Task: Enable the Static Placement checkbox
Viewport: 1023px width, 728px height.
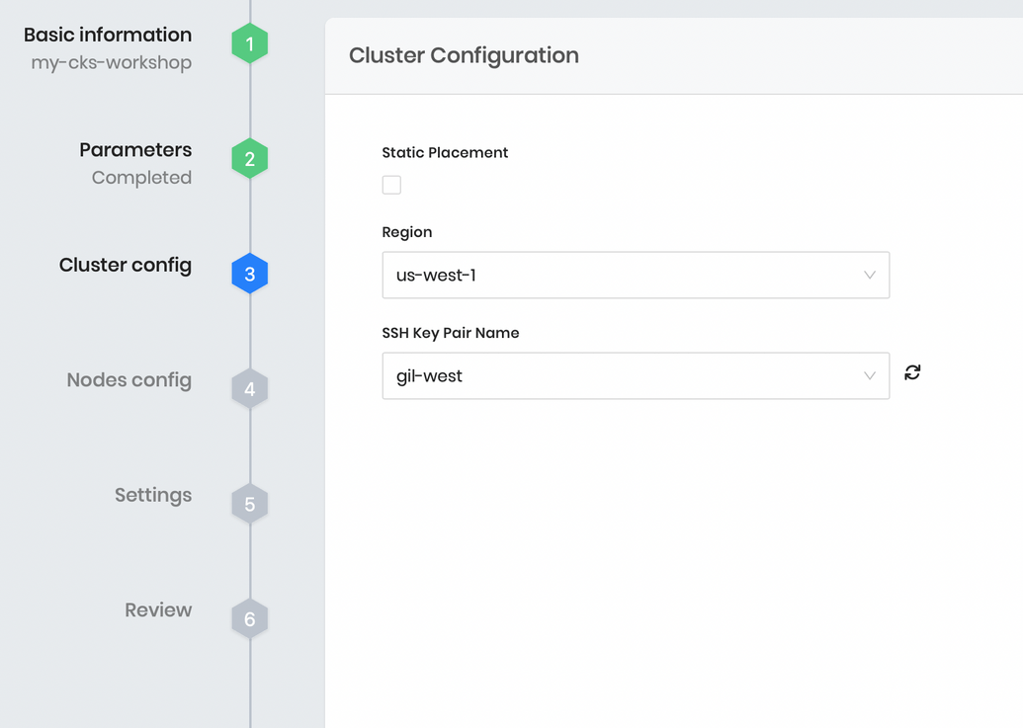Action: click(x=391, y=185)
